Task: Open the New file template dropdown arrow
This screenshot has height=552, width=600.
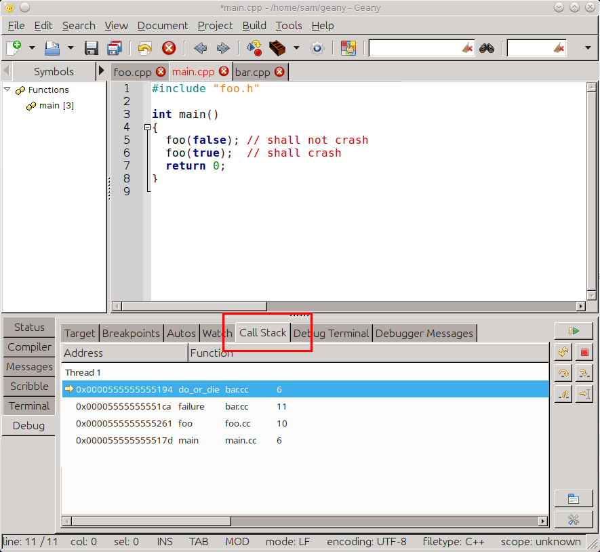Action: coord(32,48)
